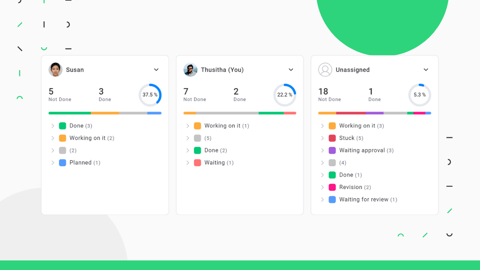Viewport: 480px width, 270px height.
Task: Click Unassigned status distribution bar
Action: 375,113
